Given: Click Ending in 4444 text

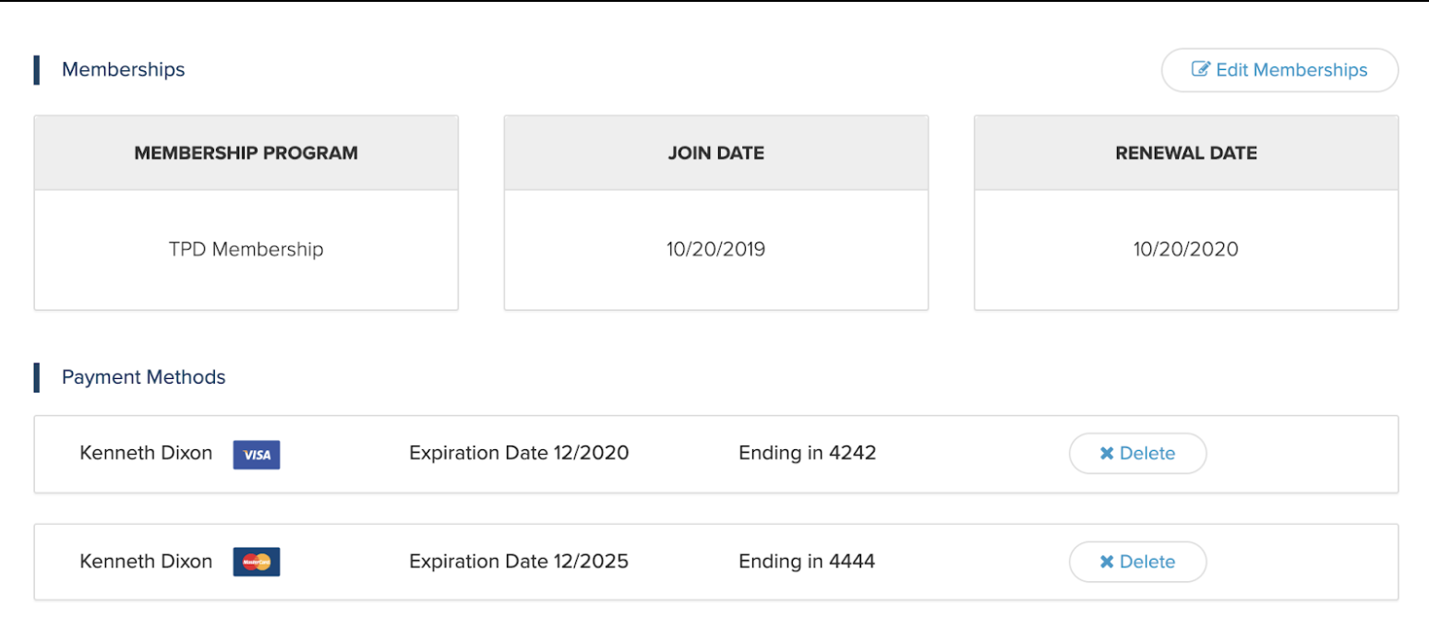Looking at the screenshot, I should [x=807, y=561].
